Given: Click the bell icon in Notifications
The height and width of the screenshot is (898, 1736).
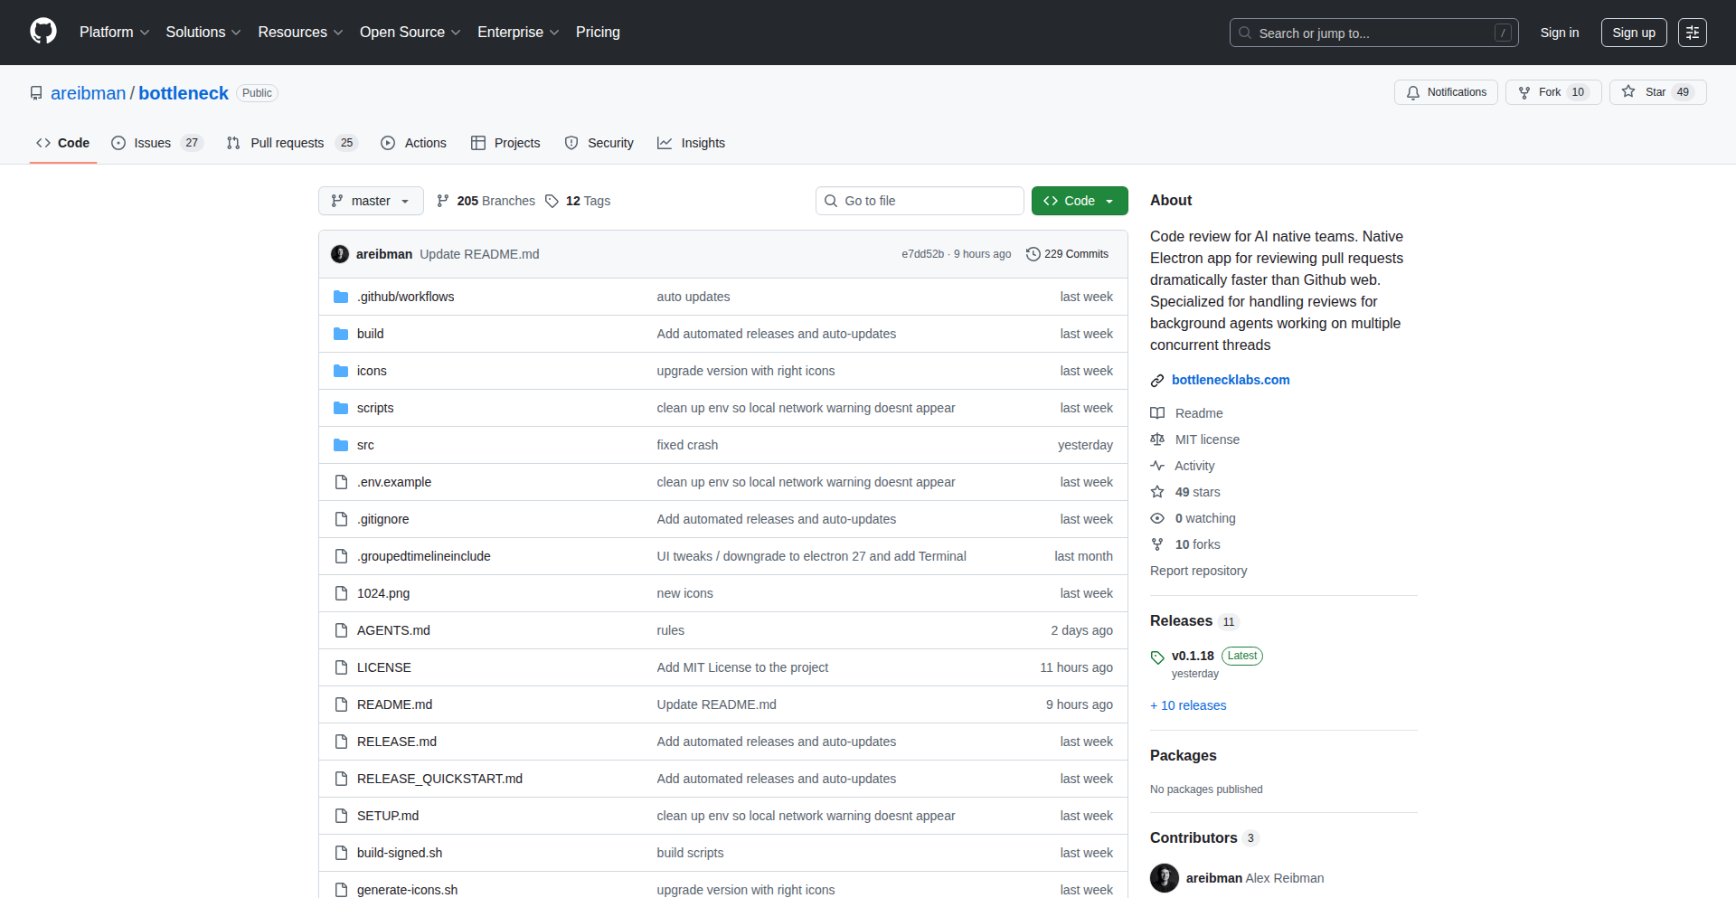Looking at the screenshot, I should (1413, 92).
